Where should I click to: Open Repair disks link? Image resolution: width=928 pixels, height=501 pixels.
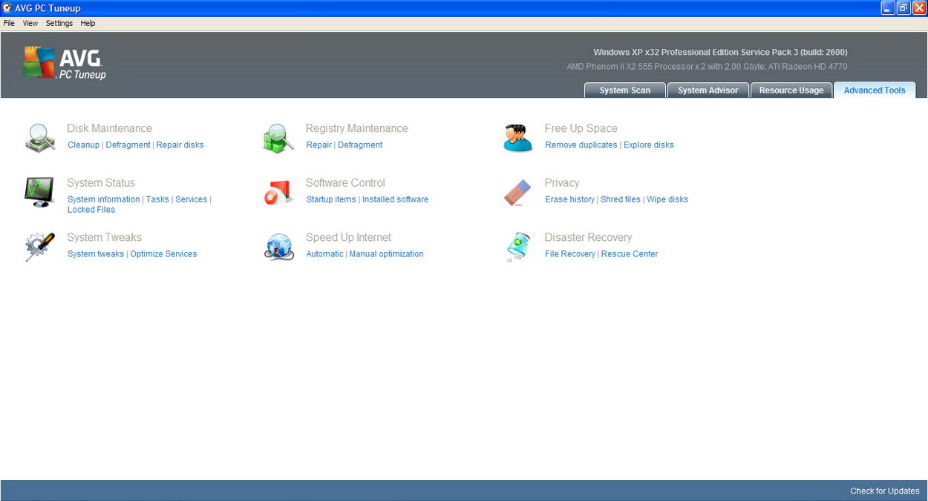coord(180,145)
